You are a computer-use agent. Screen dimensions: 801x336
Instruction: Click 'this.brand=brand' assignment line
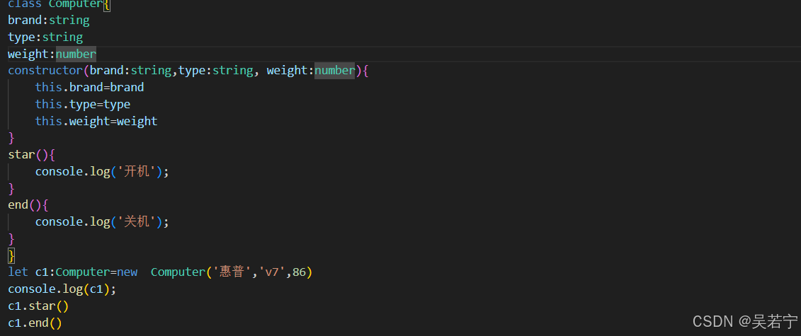[x=89, y=87]
